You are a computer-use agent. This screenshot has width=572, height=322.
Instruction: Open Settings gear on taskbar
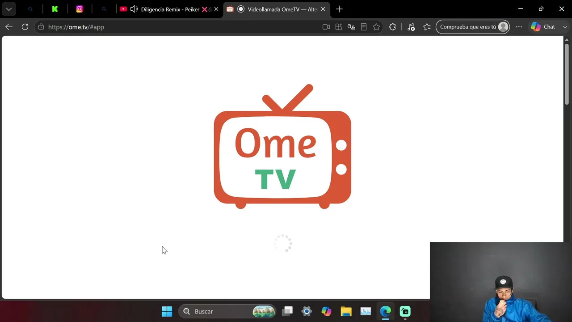point(307,311)
